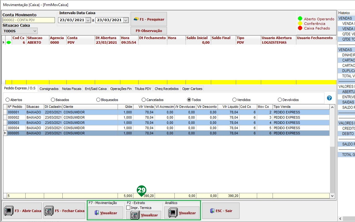
Task: Switch to the Ent/Said Caixa tab
Action: click(x=96, y=89)
